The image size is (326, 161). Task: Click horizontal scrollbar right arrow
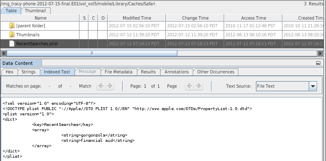[320, 53]
